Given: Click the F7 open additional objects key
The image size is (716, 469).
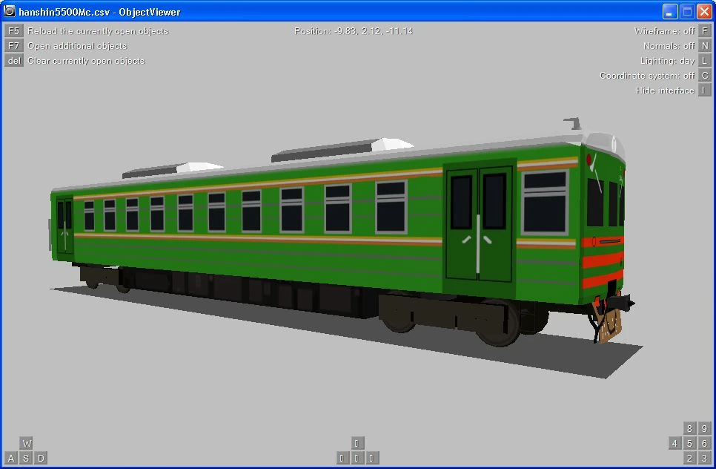Looking at the screenshot, I should 13,46.
